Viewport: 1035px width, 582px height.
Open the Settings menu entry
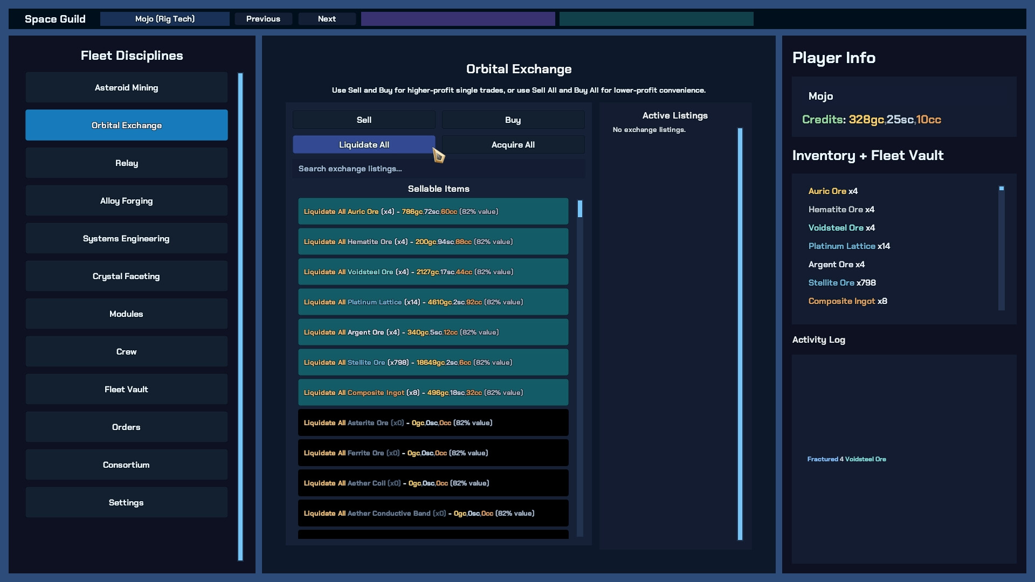(x=126, y=502)
